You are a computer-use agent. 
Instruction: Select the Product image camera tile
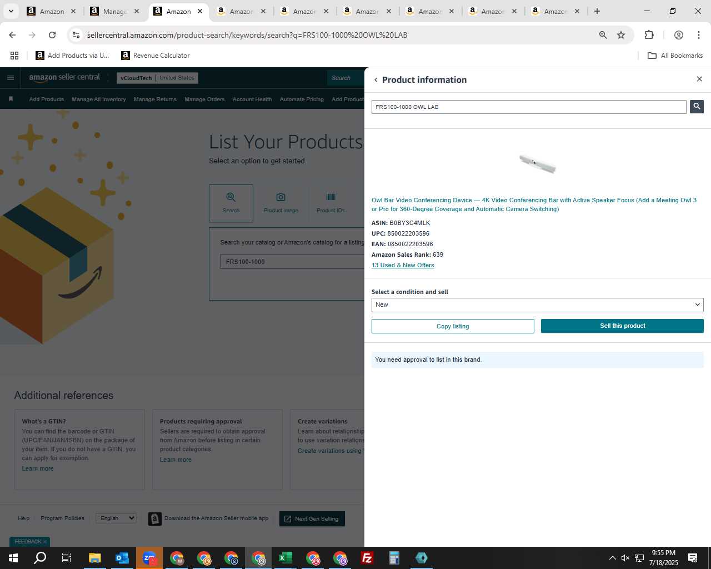281,203
